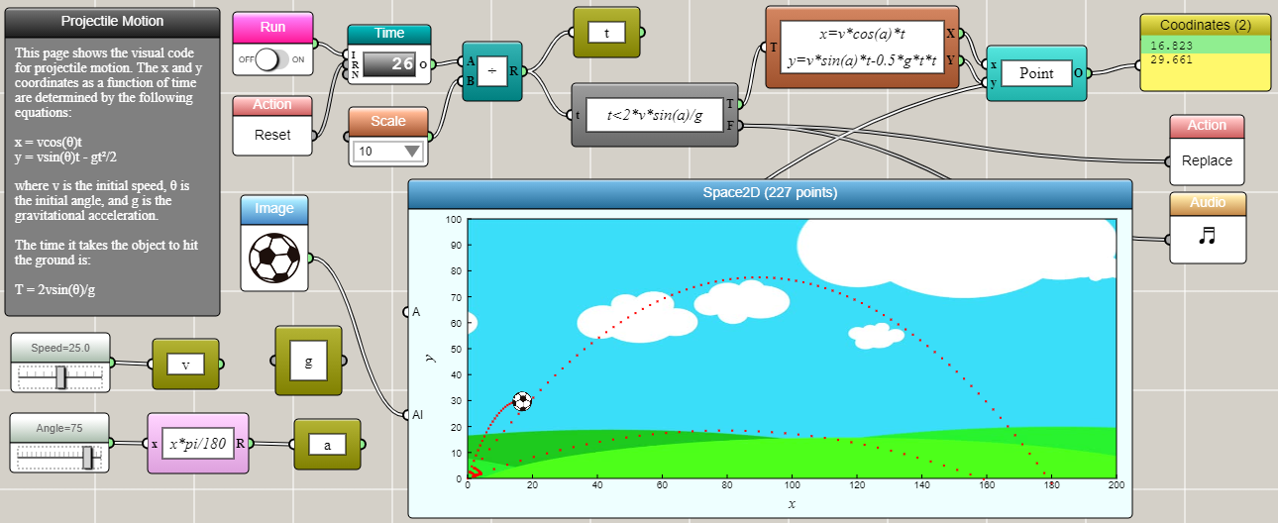This screenshot has width=1278, height=523.
Task: Click the soccer ball in the plot
Action: click(522, 401)
